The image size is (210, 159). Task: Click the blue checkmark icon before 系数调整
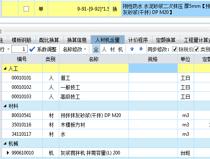[x=32, y=49]
